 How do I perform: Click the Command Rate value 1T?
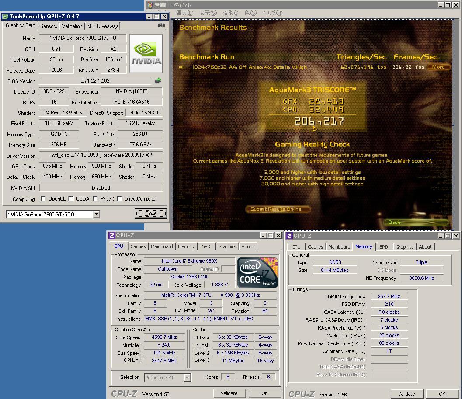[x=389, y=351]
